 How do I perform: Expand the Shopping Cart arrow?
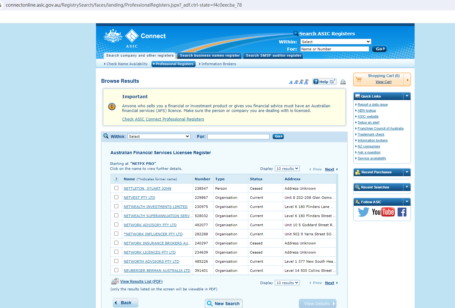tap(407, 80)
